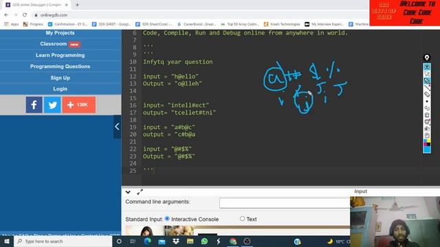Expand the console panel to fullscreen

pyautogui.click(x=140, y=192)
